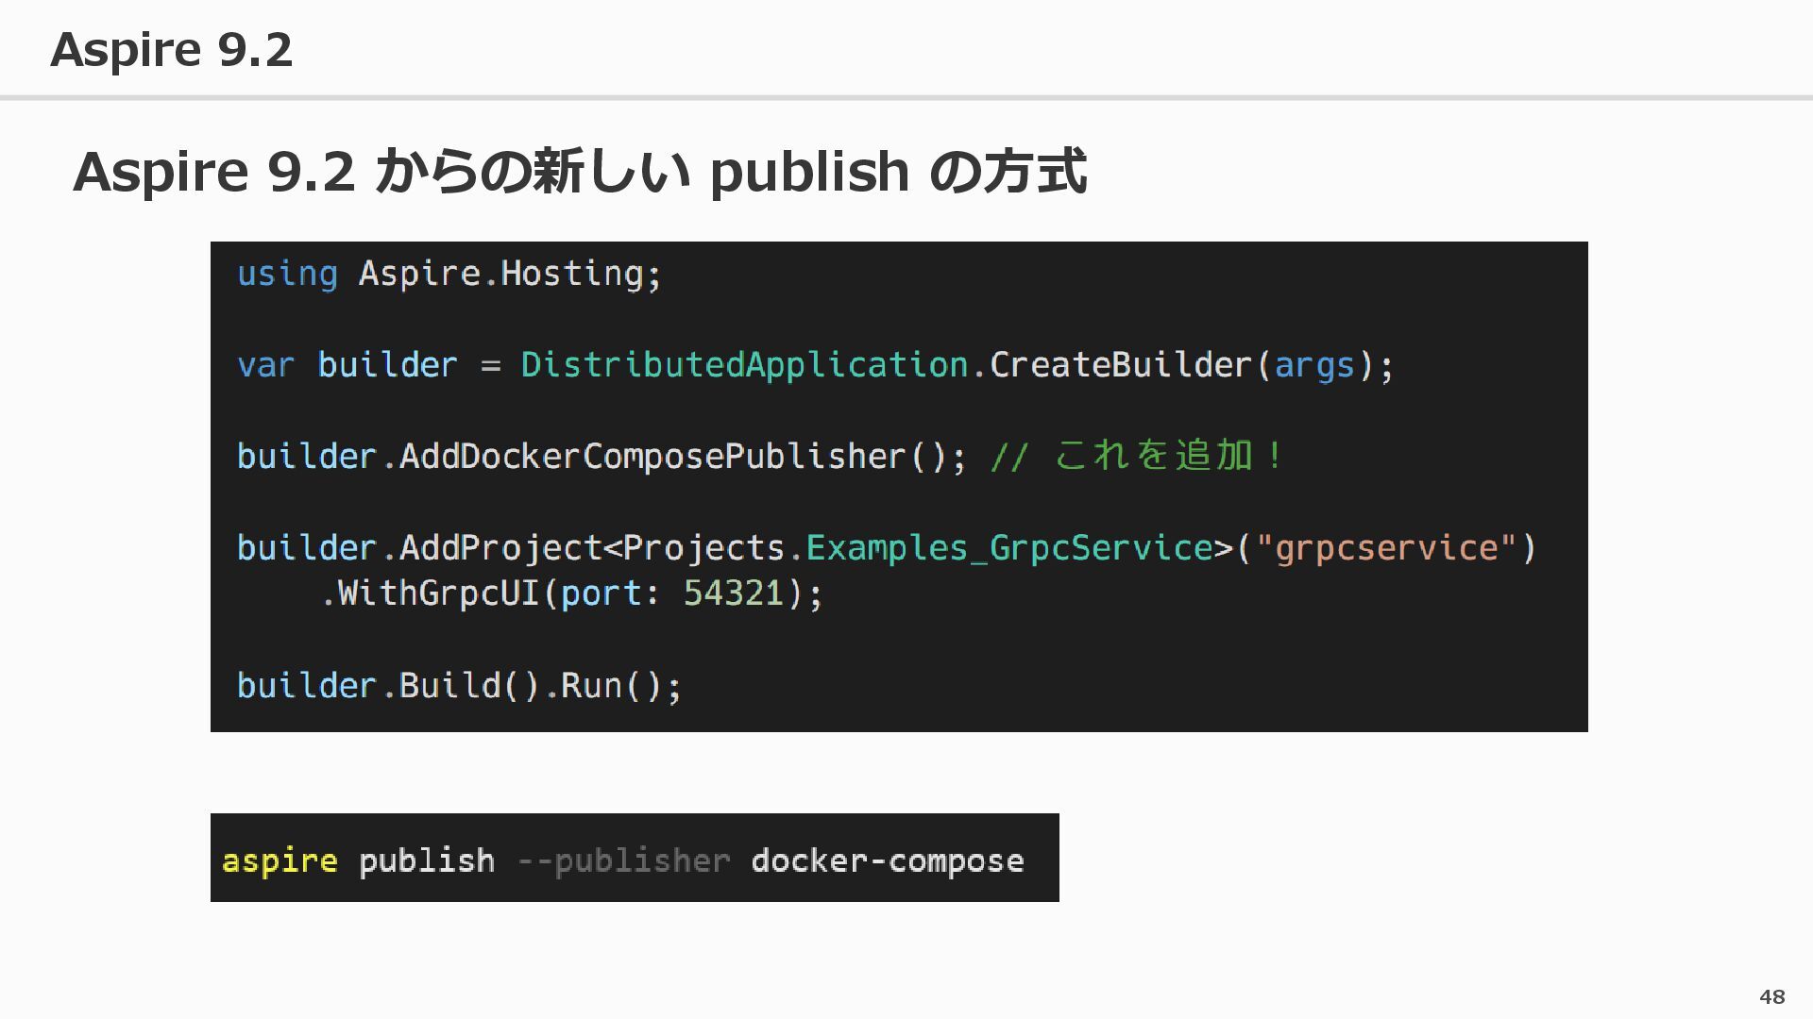Click 'CreateBuilder' method call
The width and height of the screenshot is (1813, 1019).
(1120, 365)
